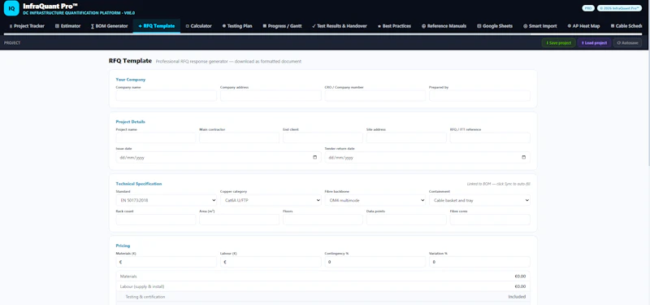
Task: Focus the Labour (€) pricing field
Action: (x=271, y=262)
